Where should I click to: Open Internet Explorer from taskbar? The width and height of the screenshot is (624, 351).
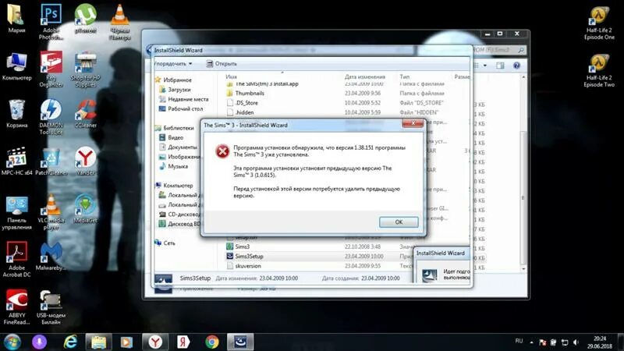click(70, 342)
